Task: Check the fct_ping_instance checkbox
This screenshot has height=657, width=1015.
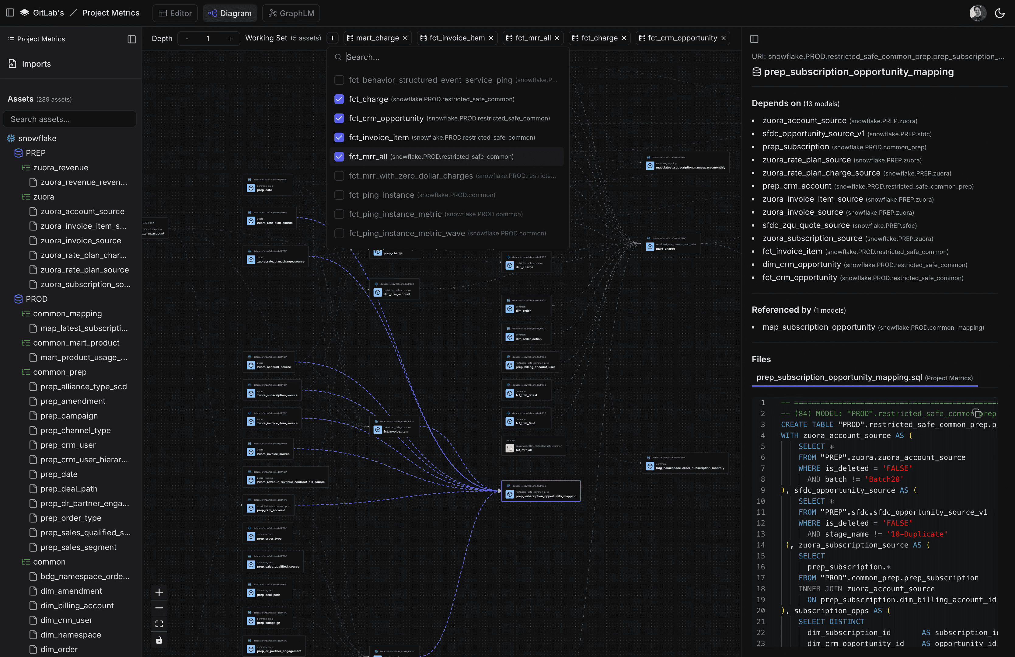Action: (x=339, y=195)
